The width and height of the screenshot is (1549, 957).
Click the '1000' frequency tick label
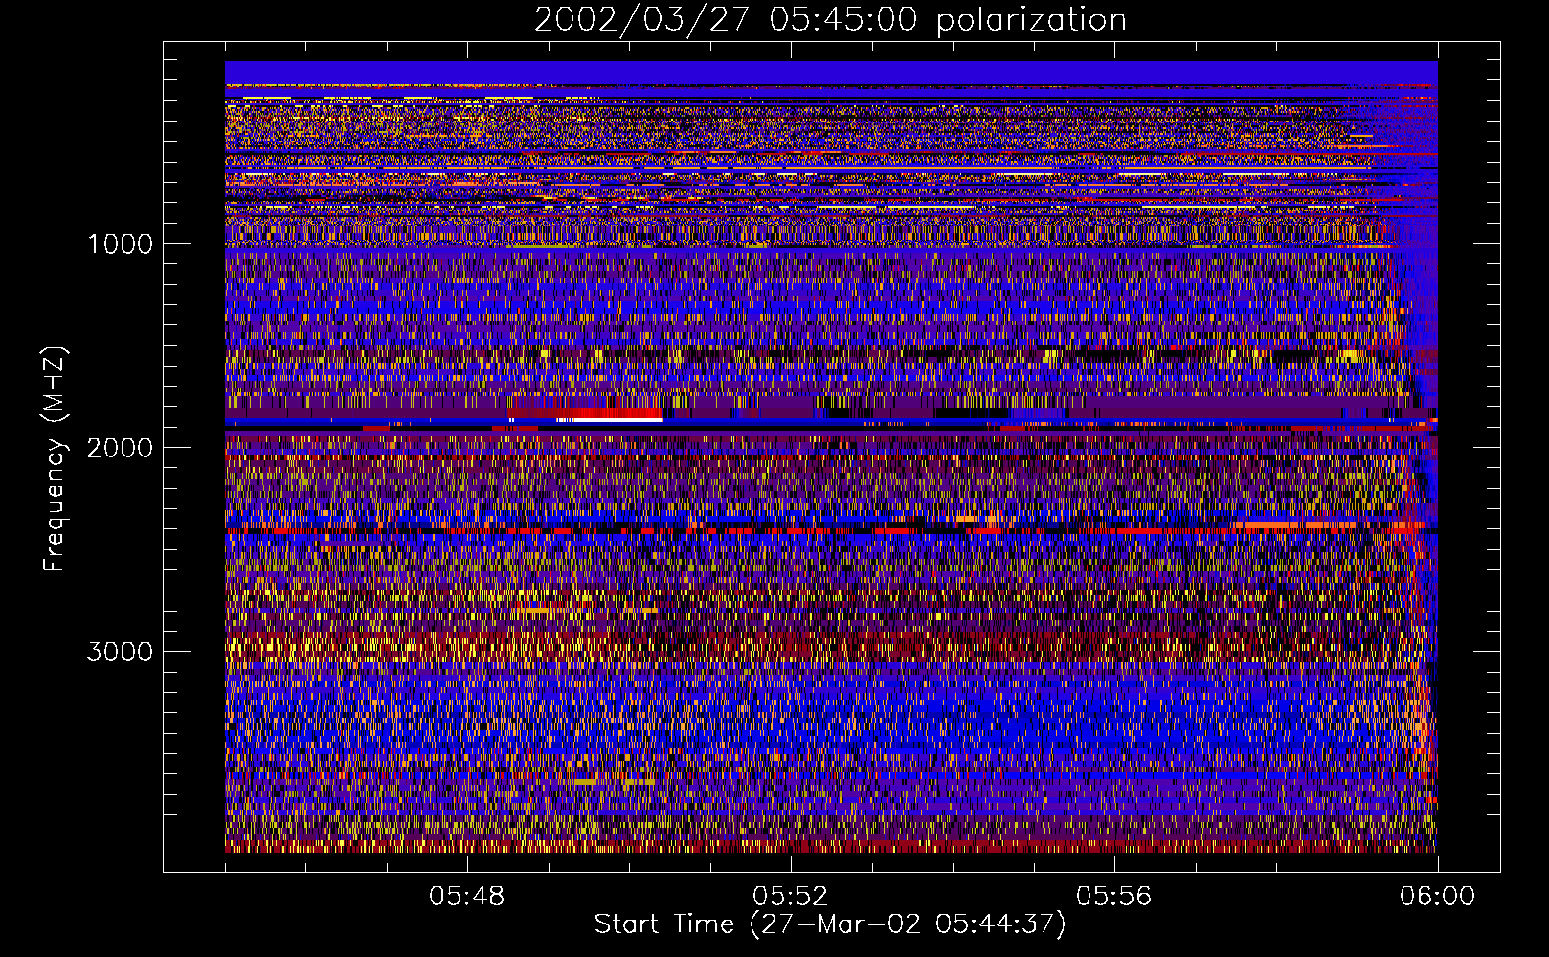coord(120,244)
